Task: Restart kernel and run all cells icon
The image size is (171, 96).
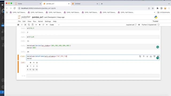Action: pyautogui.click(x=47, y=25)
